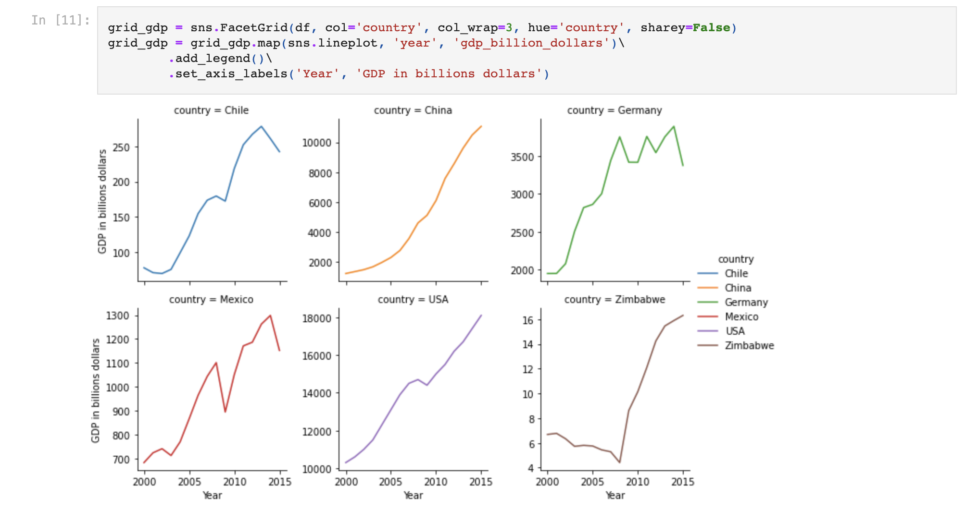
Task: Click the 'Year' axis label under Mexico plot
Action: [x=213, y=496]
